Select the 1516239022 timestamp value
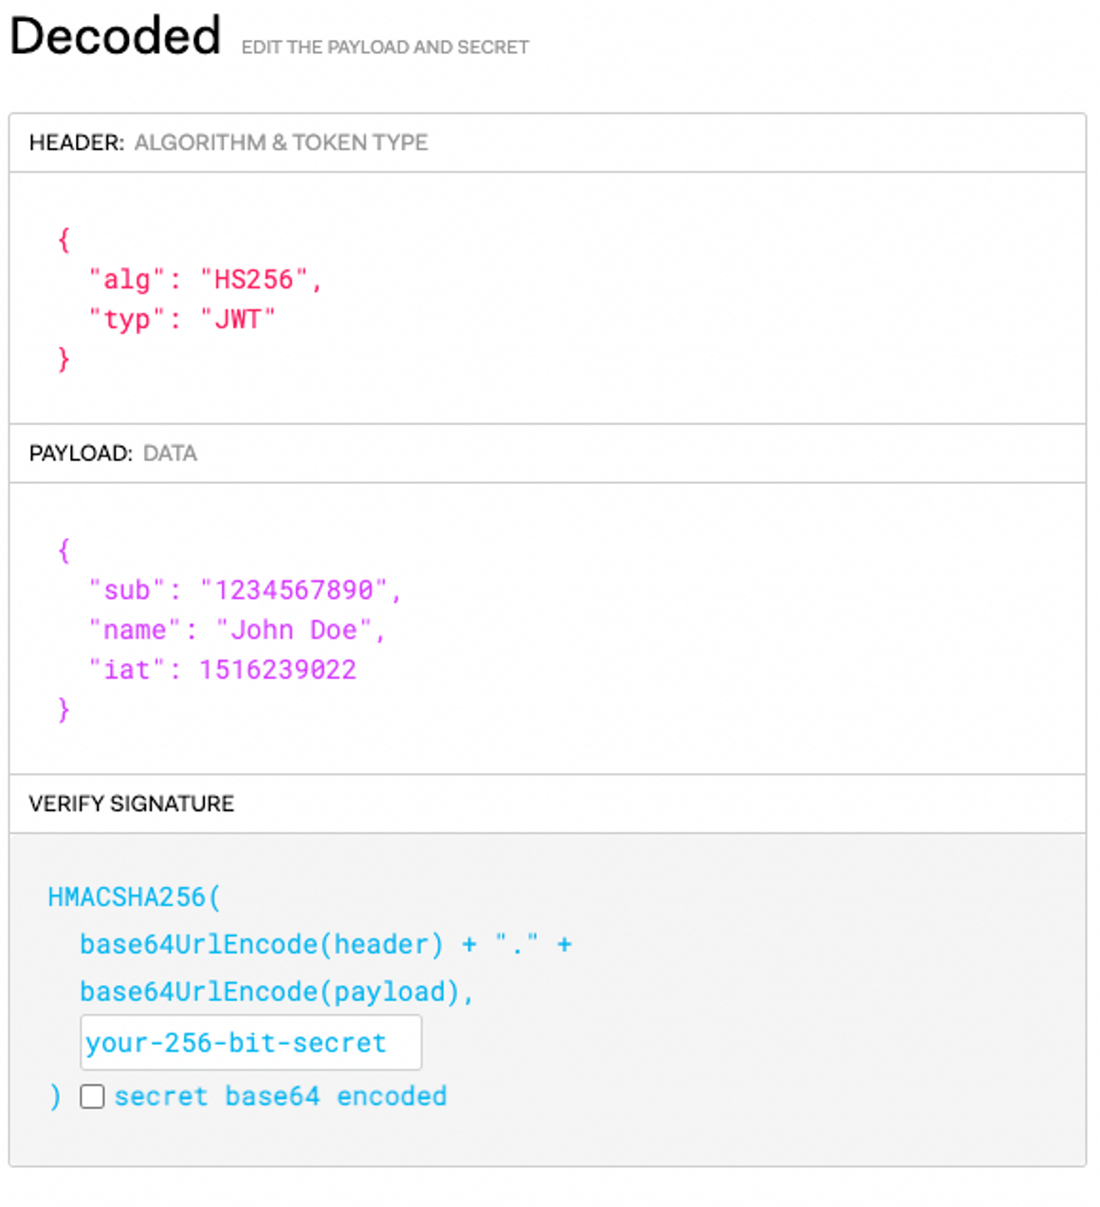The width and height of the screenshot is (1100, 1207). (x=278, y=670)
